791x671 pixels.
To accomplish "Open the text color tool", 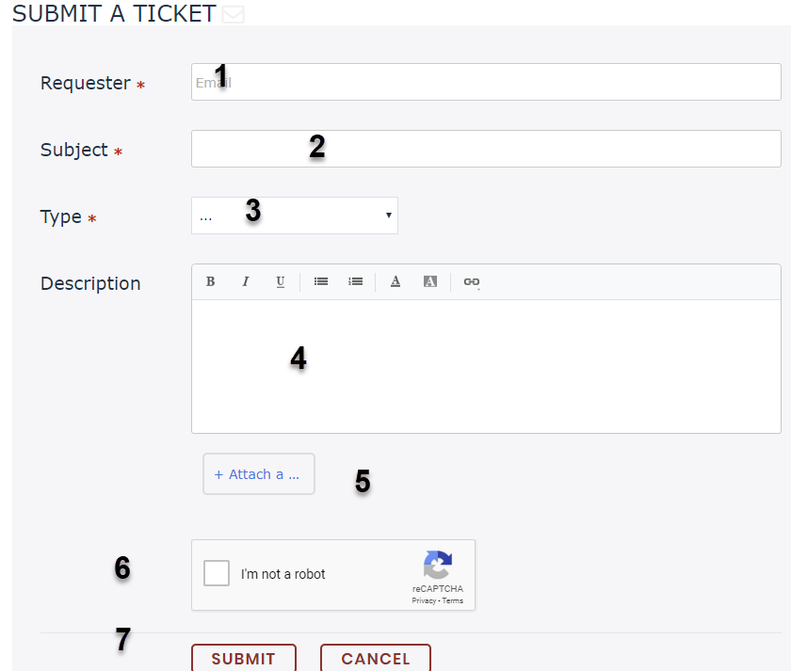I will point(395,281).
